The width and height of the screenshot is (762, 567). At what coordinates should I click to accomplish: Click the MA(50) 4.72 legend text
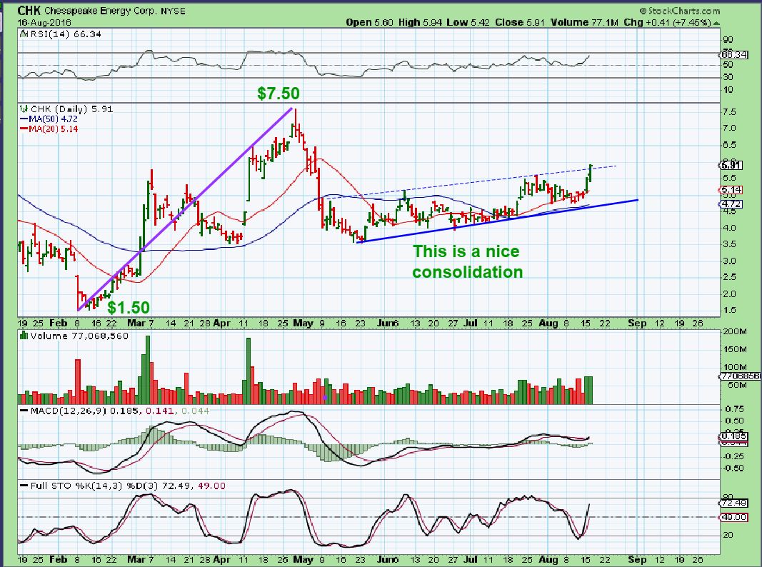coord(54,119)
